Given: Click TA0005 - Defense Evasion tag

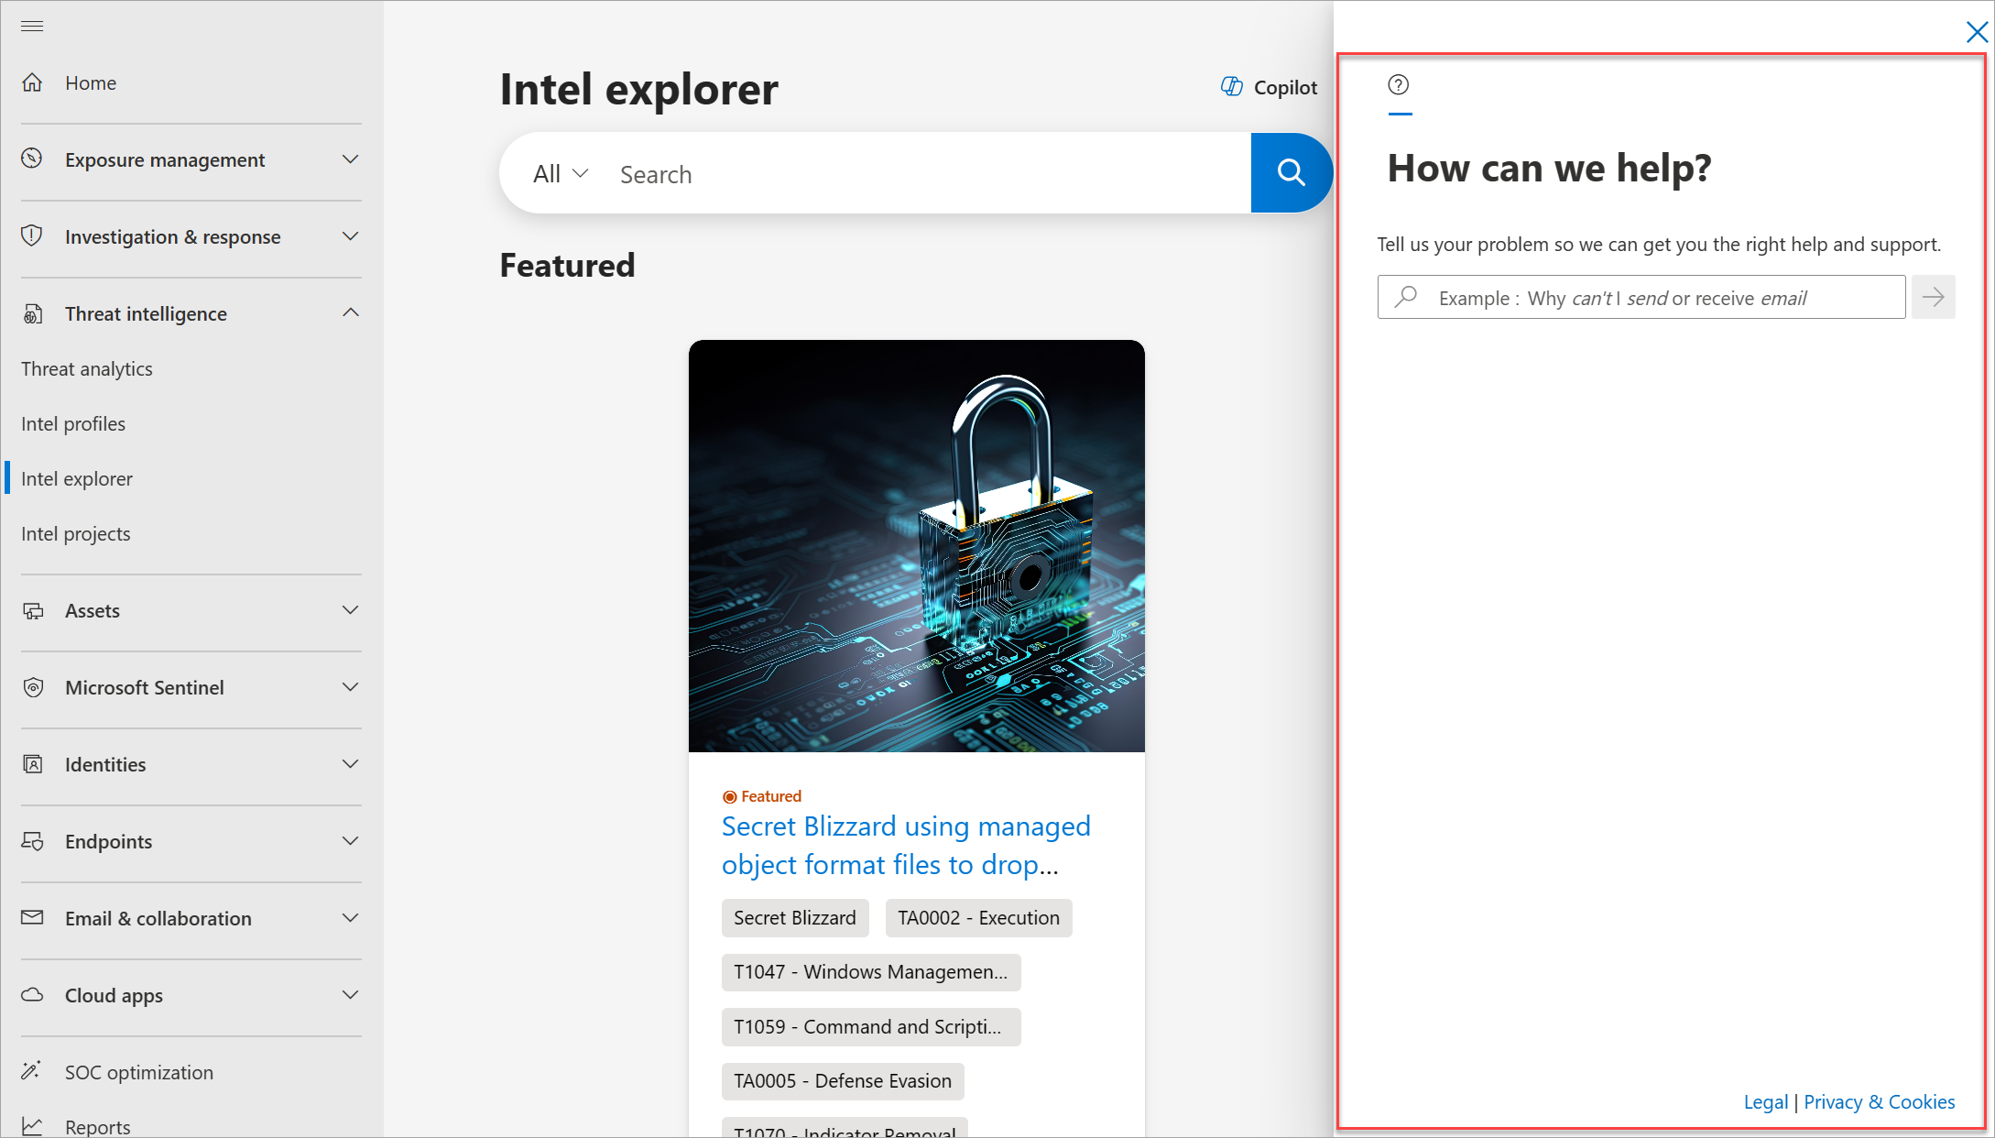Looking at the screenshot, I should [843, 1081].
